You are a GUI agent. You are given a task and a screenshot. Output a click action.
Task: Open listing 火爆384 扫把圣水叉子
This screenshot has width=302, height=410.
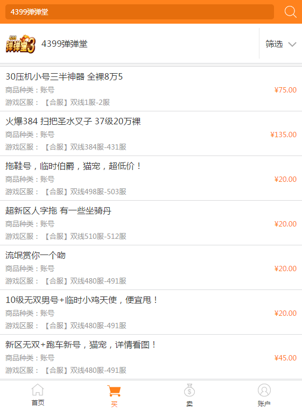pos(151,133)
